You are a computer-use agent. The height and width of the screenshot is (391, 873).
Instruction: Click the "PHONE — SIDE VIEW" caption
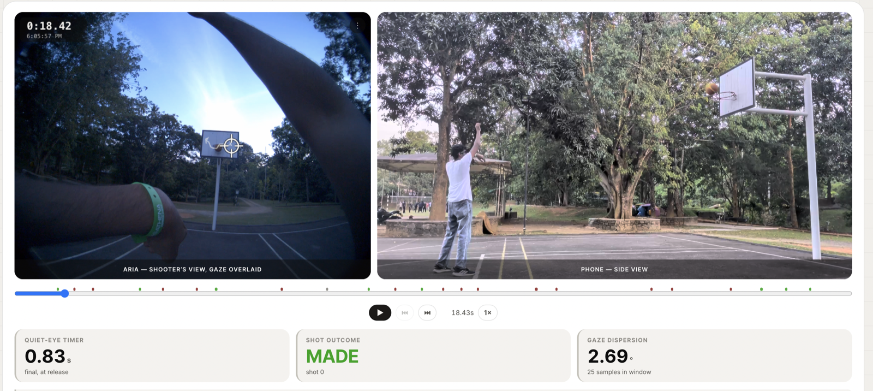tap(614, 269)
